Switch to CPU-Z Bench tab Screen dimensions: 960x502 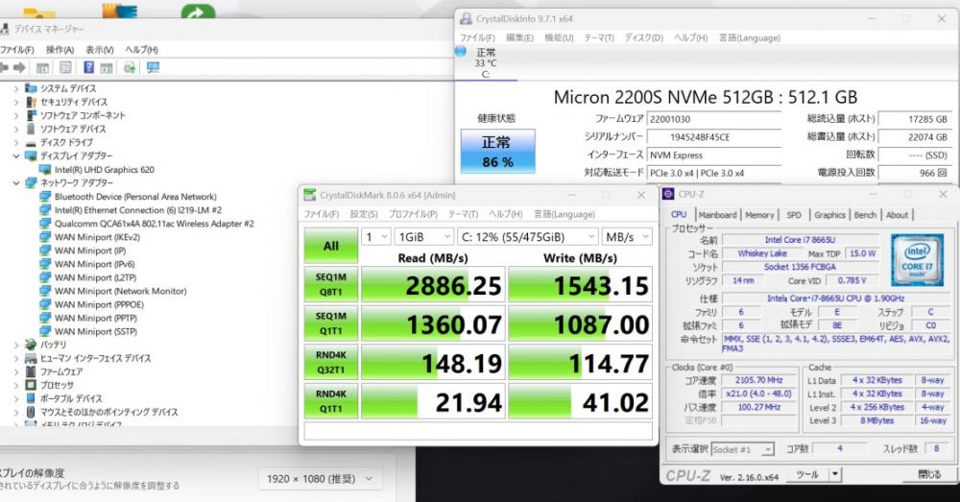pyautogui.click(x=865, y=215)
